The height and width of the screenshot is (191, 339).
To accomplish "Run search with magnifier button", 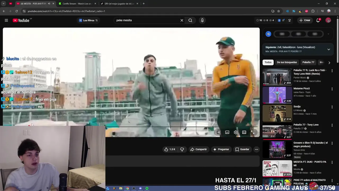I will [190, 20].
